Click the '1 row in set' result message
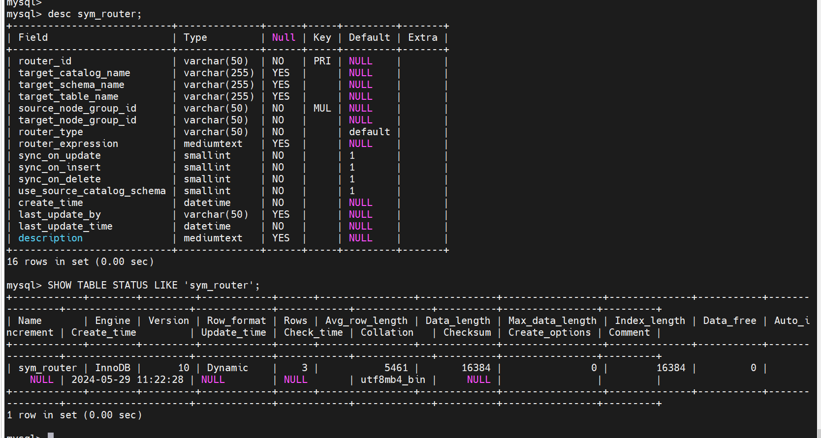The height and width of the screenshot is (438, 821). (x=74, y=415)
